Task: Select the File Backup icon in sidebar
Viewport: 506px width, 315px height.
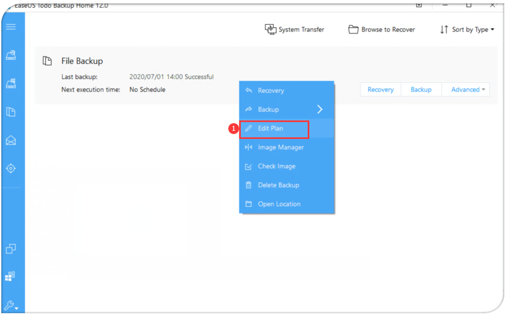Action: coord(11,112)
